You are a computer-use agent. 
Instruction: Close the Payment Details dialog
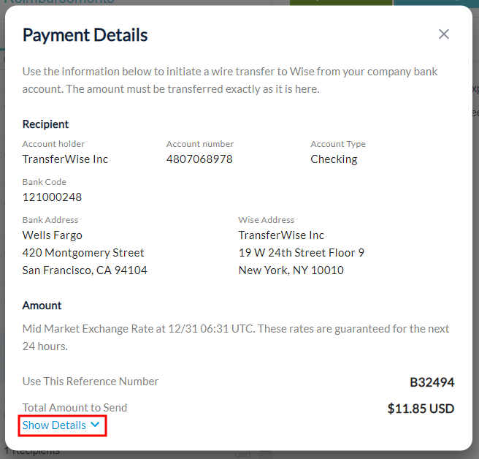[x=444, y=34]
